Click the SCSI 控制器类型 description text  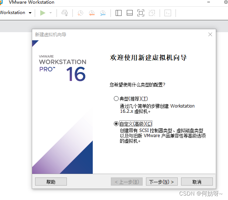click(163, 136)
